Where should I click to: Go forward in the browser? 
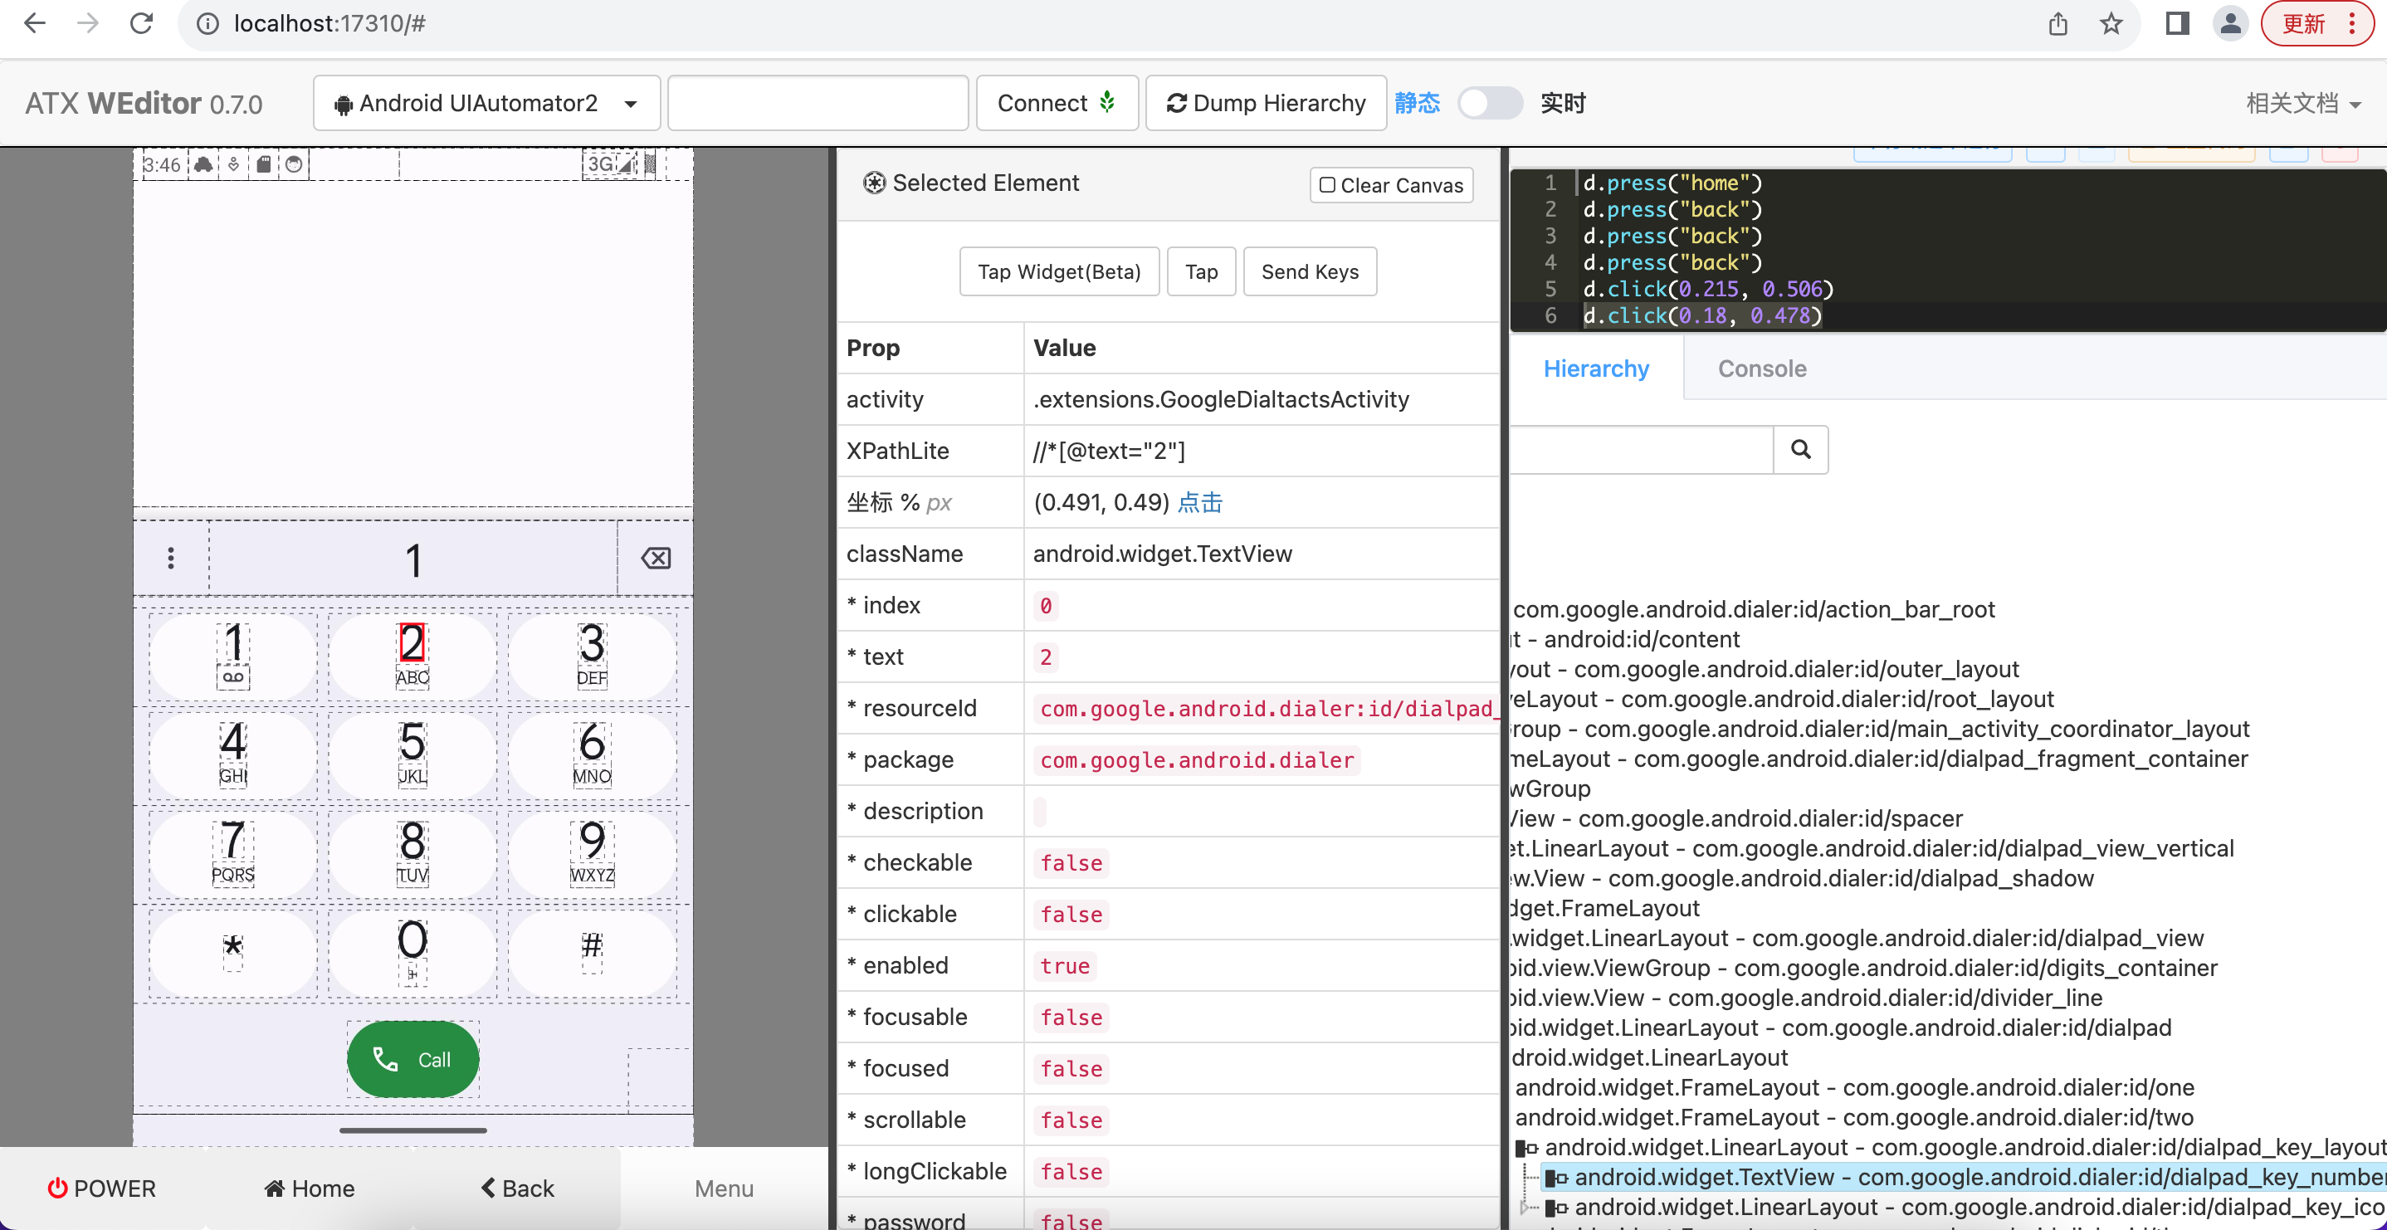click(x=88, y=23)
